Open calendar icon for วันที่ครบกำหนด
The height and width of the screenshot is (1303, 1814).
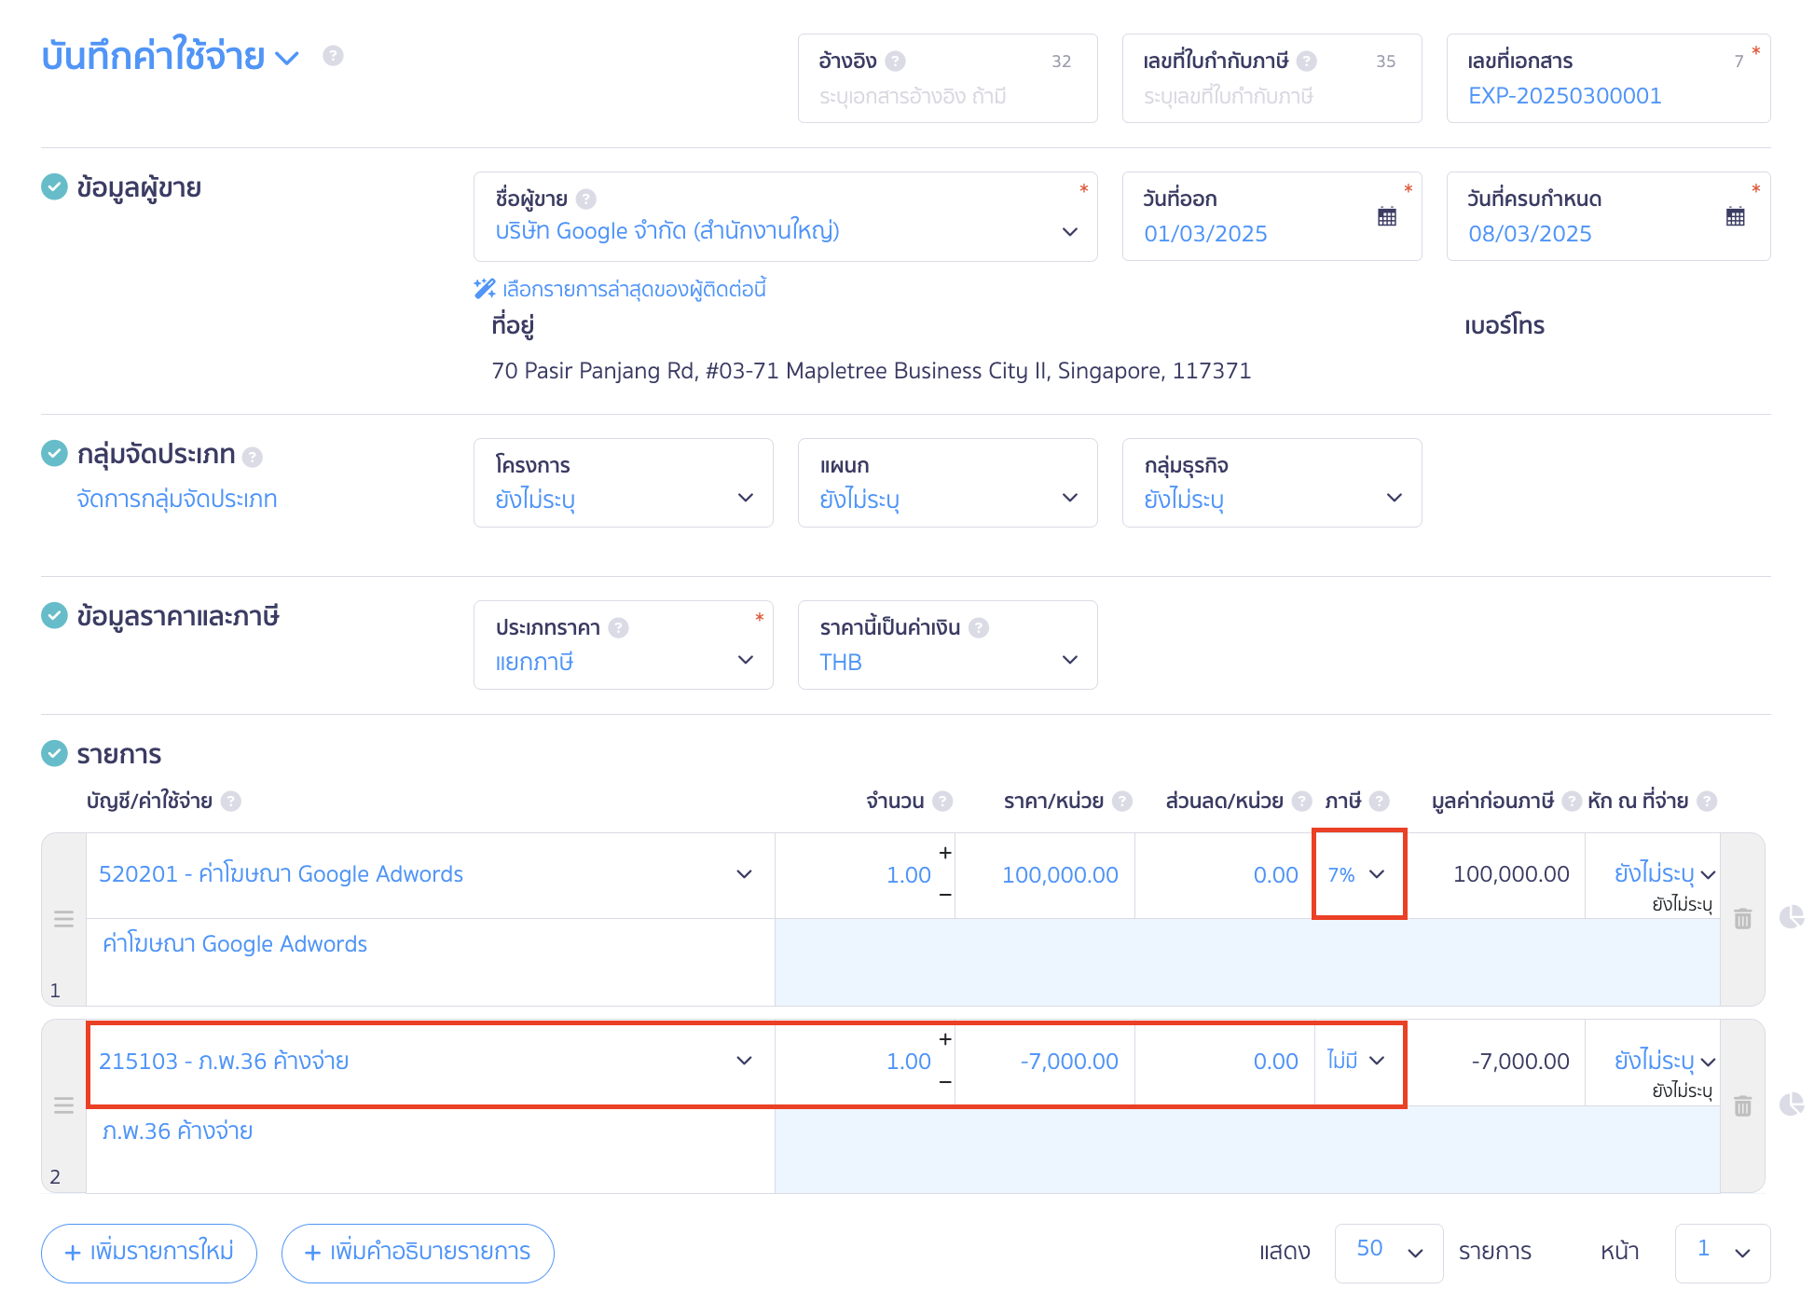click(x=1735, y=216)
